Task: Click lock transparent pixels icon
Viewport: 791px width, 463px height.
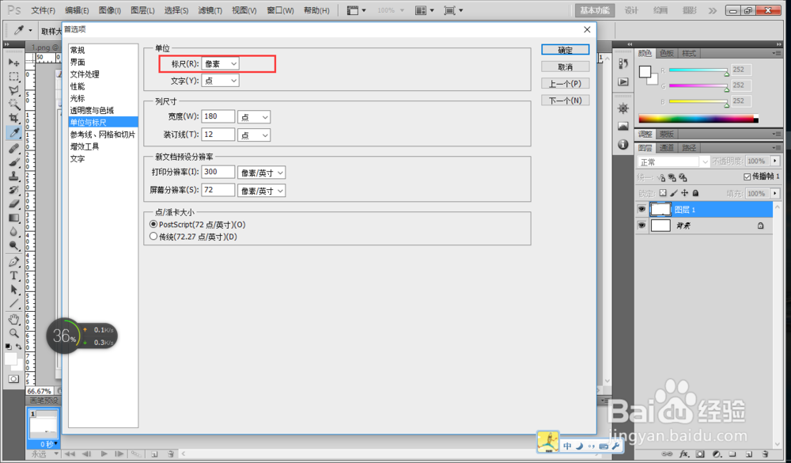Action: coord(663,193)
